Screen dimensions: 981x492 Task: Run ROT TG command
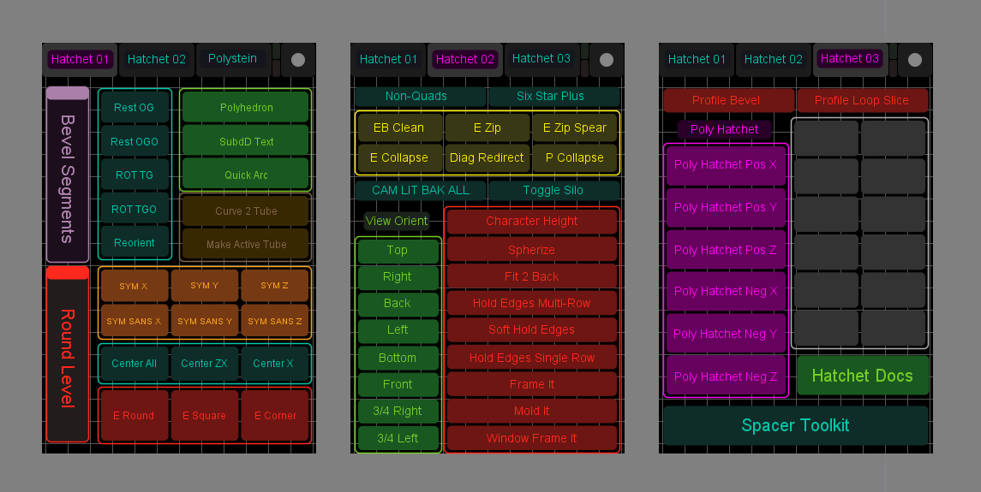[134, 175]
